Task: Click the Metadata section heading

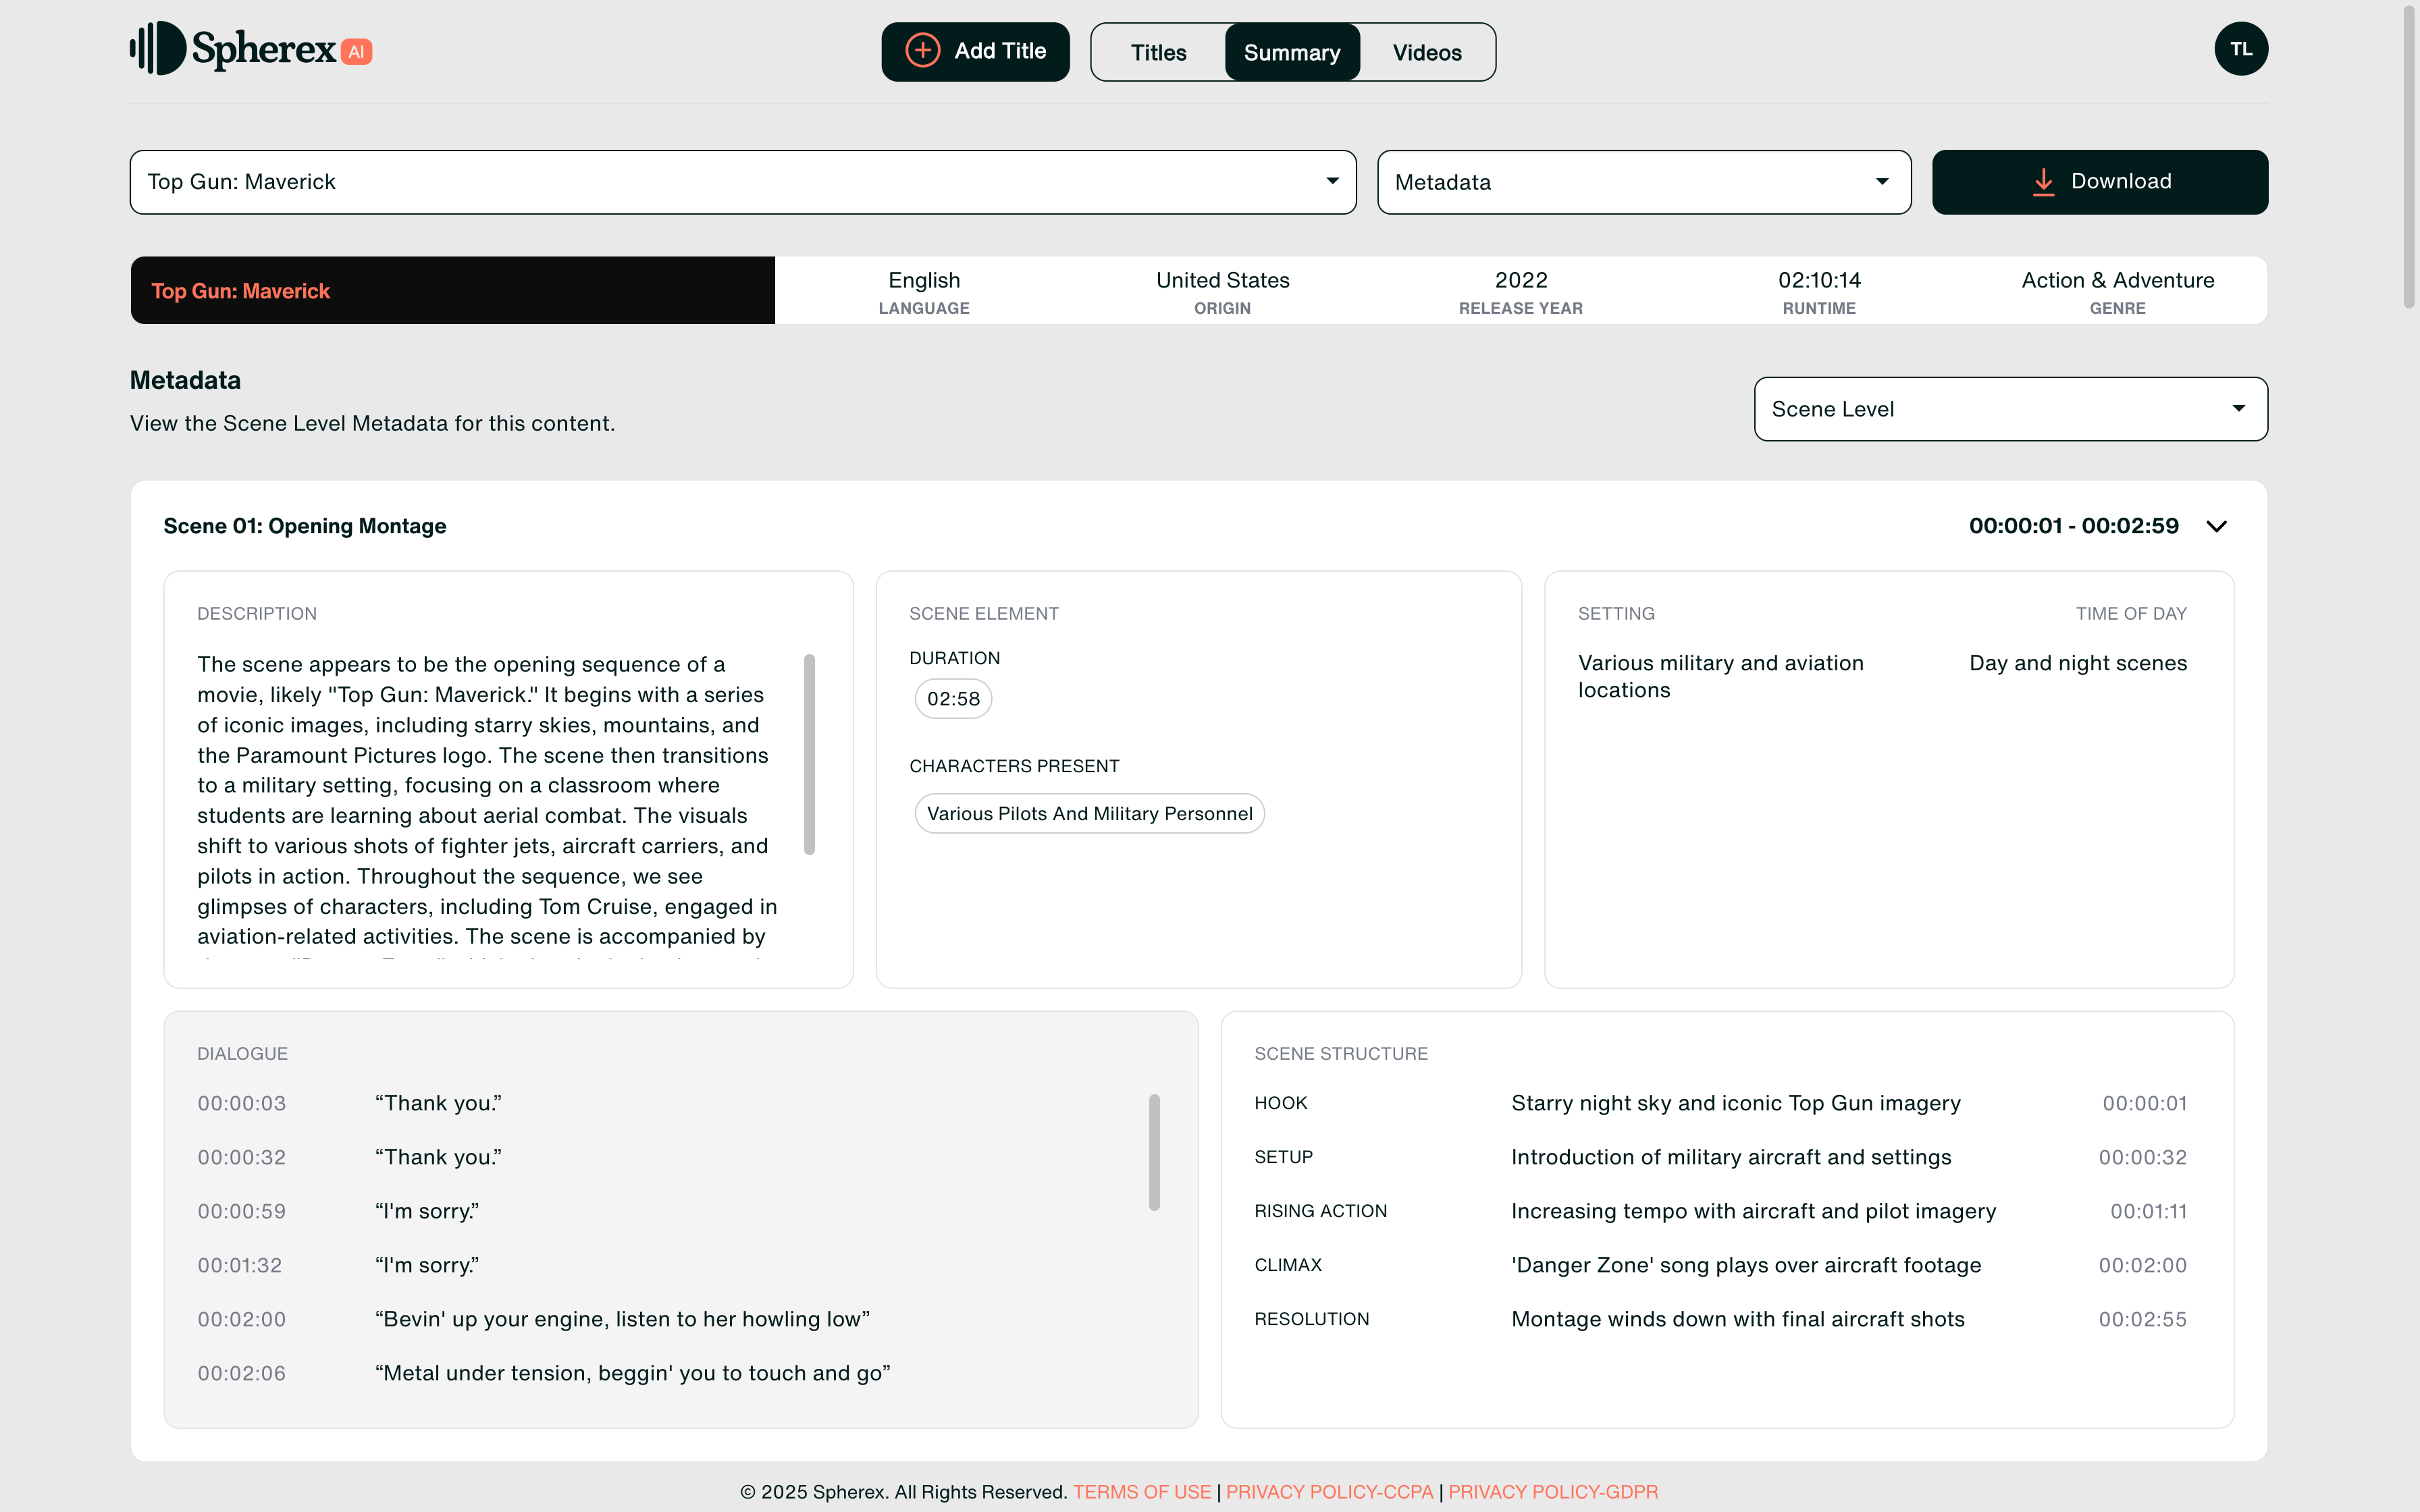Action: click(185, 380)
